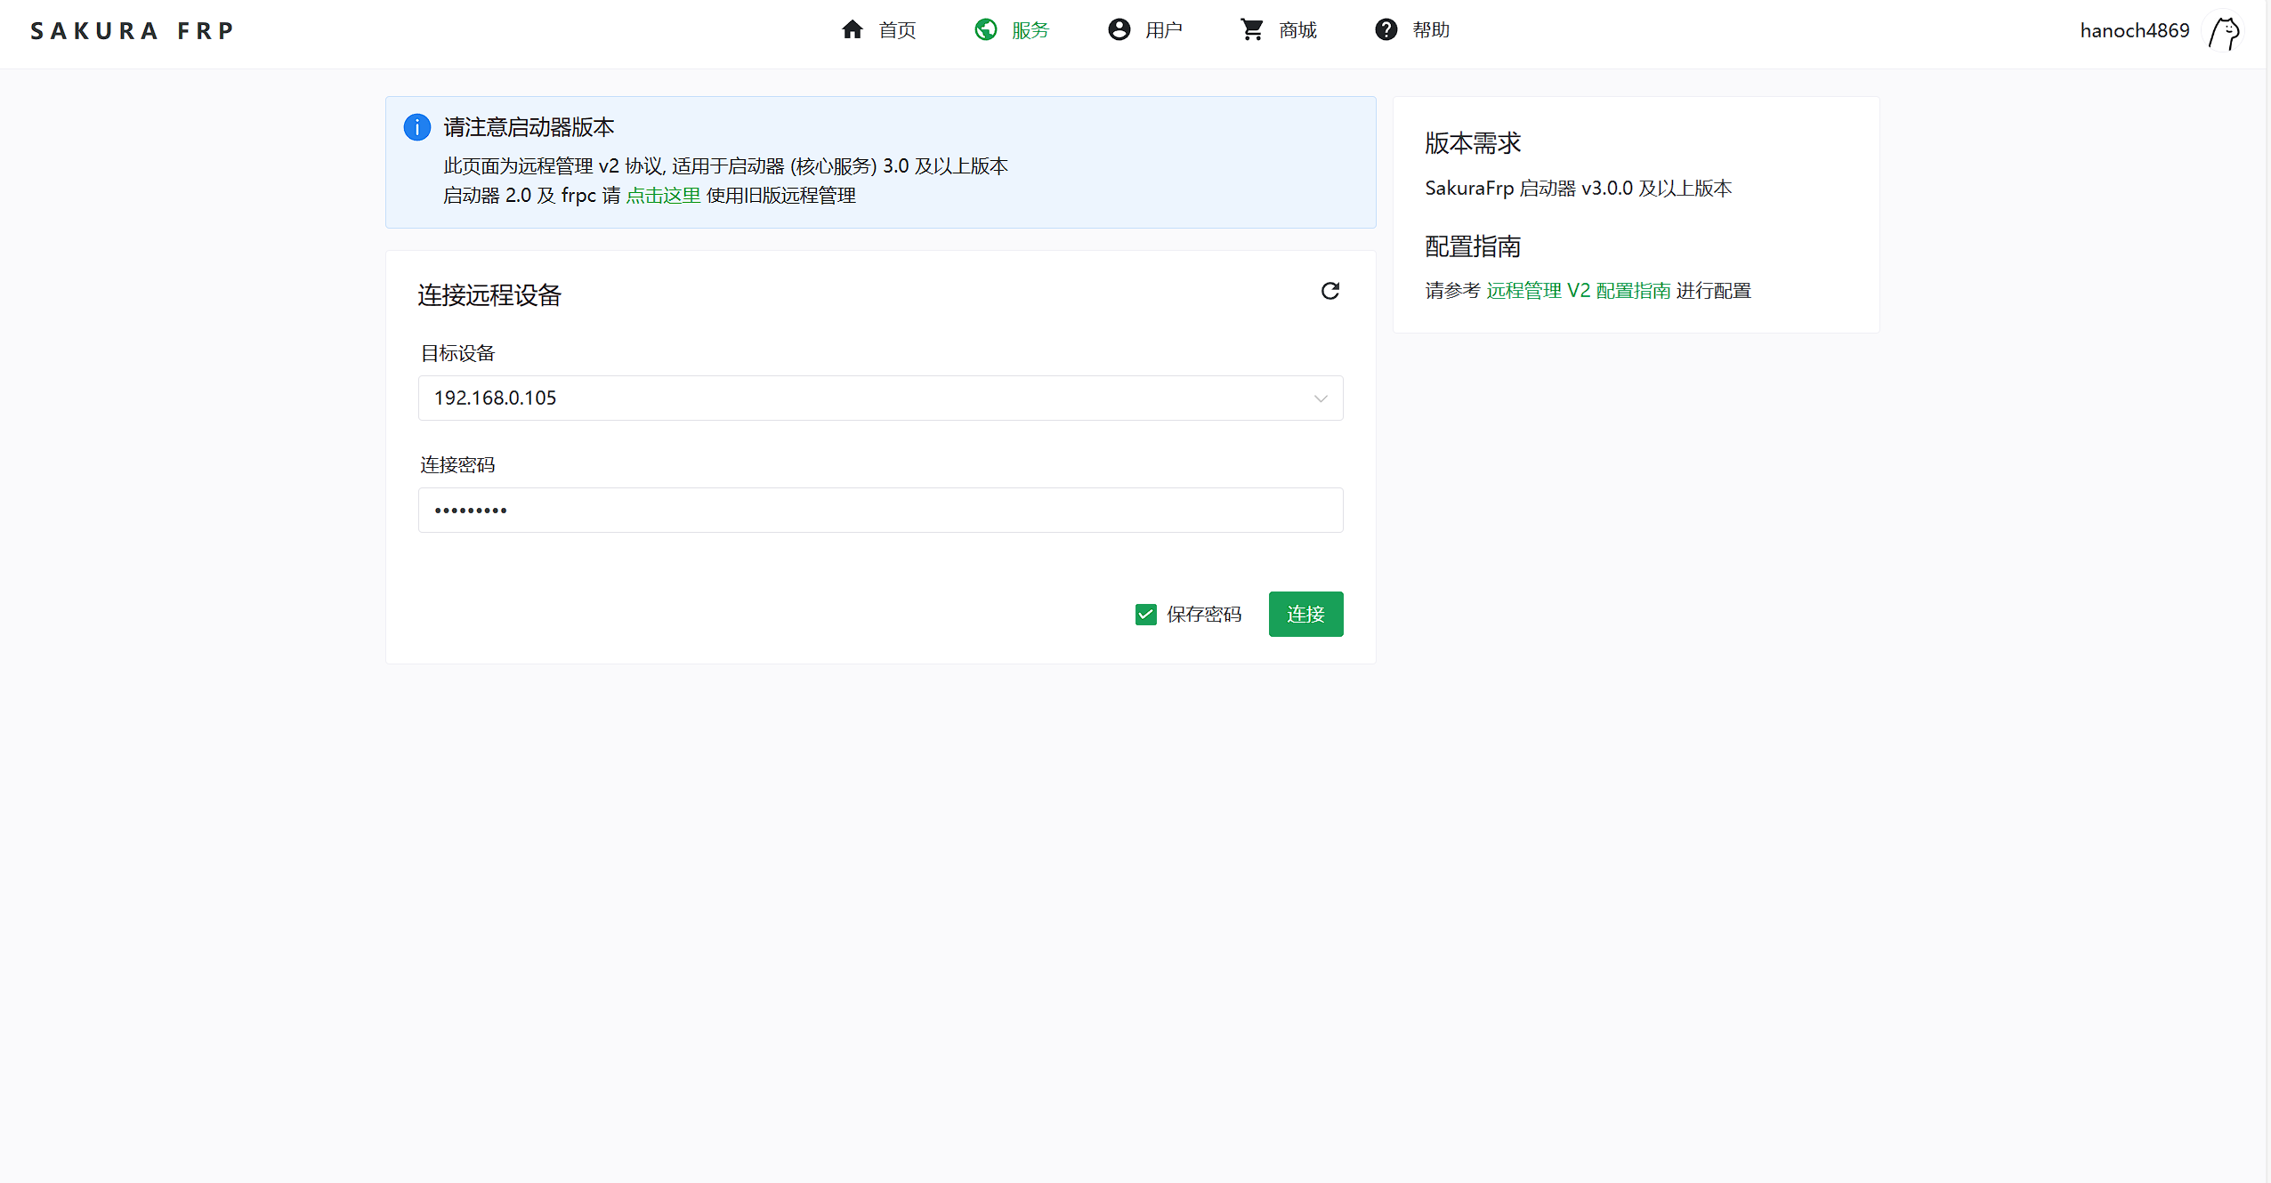Click the question mark icon next to 帮助
Image resolution: width=2271 pixels, height=1183 pixels.
click(x=1386, y=29)
